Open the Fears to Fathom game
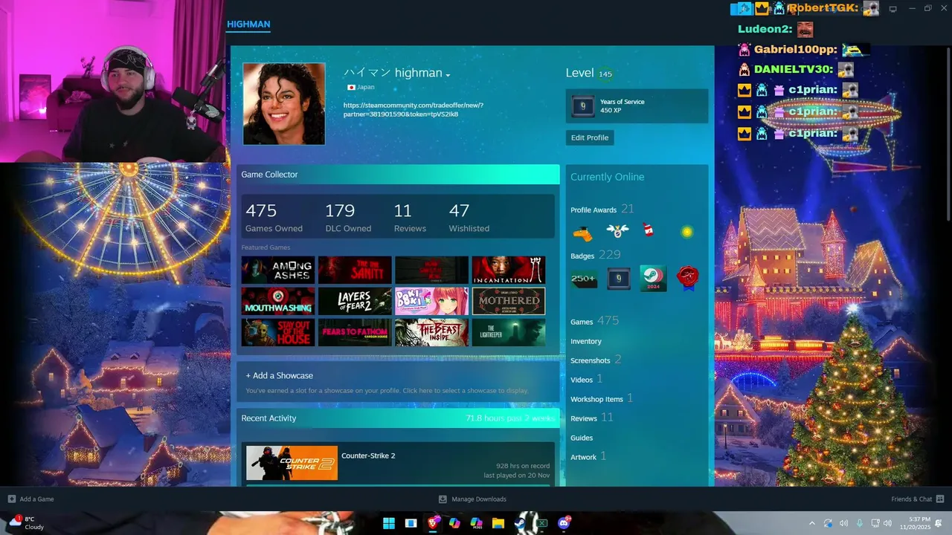 (355, 332)
